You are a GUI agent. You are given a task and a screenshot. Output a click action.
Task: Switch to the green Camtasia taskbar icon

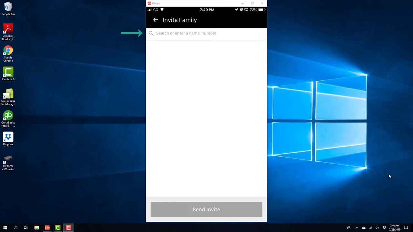[58, 228]
